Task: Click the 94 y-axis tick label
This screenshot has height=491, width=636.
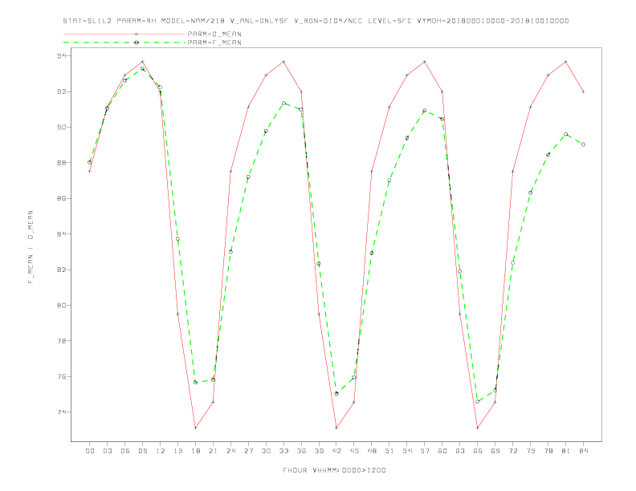Action: point(62,55)
